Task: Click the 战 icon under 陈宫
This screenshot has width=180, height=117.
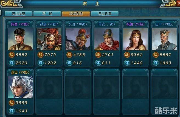Action: click(x=12, y=55)
